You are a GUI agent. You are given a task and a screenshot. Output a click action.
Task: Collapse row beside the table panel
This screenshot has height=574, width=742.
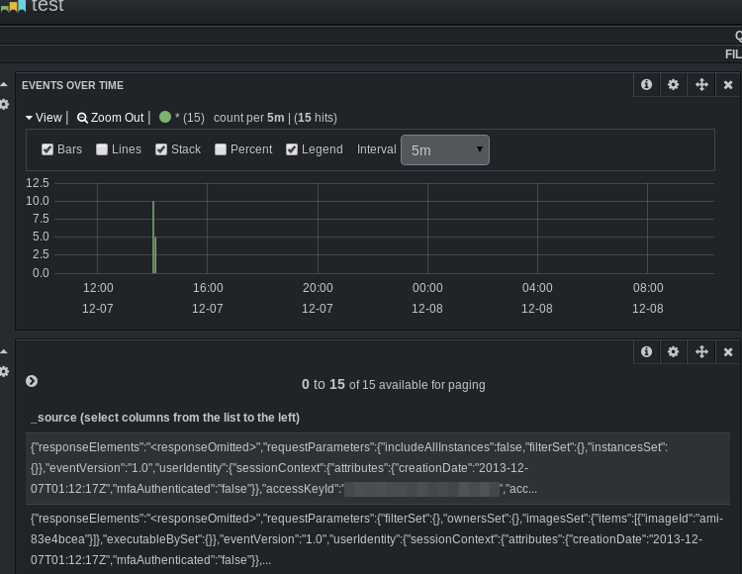[x=4, y=351]
